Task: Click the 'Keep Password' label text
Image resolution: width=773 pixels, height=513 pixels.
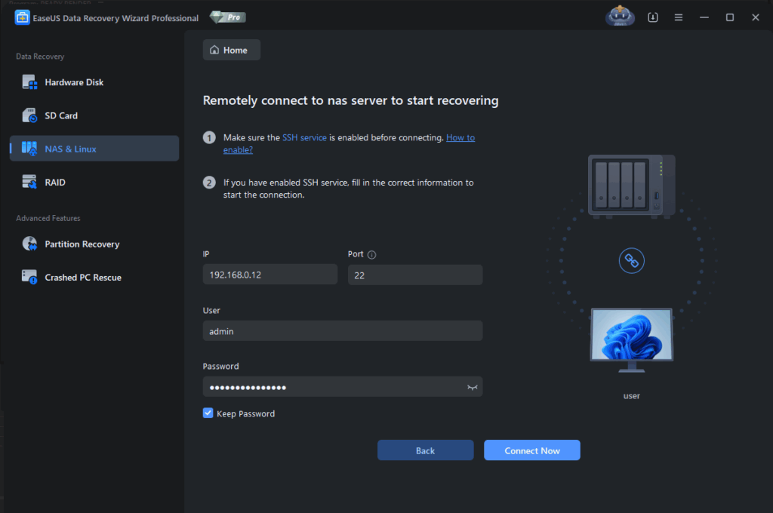Action: [245, 414]
